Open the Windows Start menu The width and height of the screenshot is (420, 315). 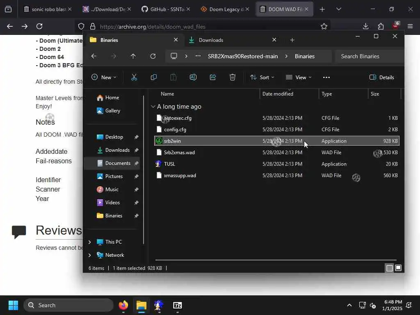13,305
